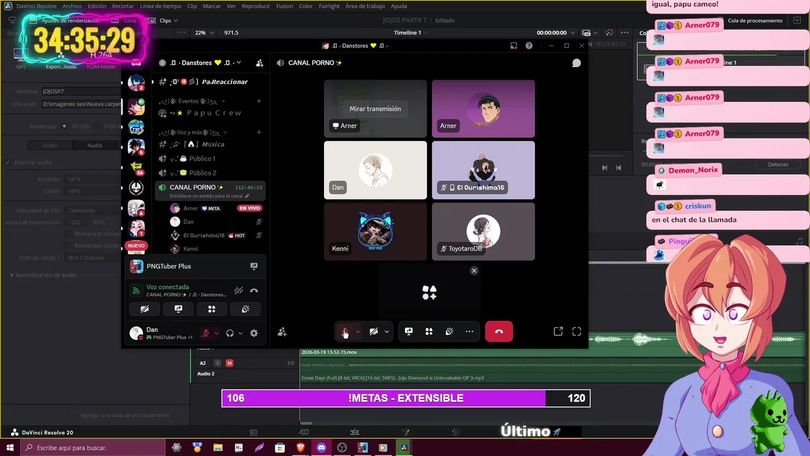This screenshot has width=810, height=456.
Task: Close the activity tile with X
Action: coord(474,270)
